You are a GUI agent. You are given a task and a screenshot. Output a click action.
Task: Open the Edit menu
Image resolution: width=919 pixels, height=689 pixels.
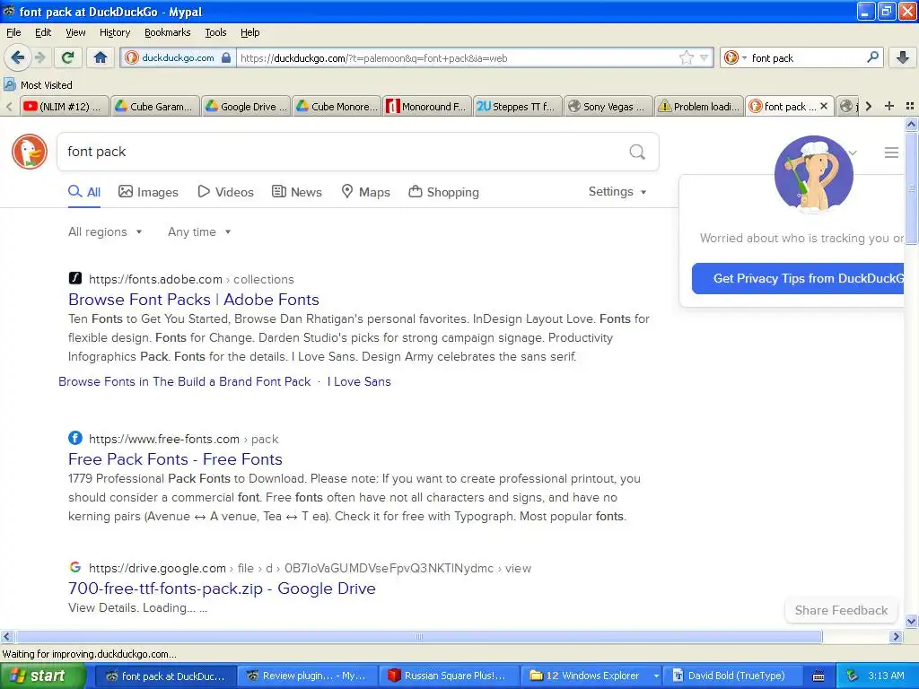(43, 32)
